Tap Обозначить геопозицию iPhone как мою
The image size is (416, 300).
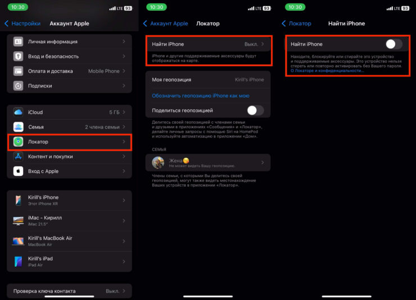[x=201, y=96]
